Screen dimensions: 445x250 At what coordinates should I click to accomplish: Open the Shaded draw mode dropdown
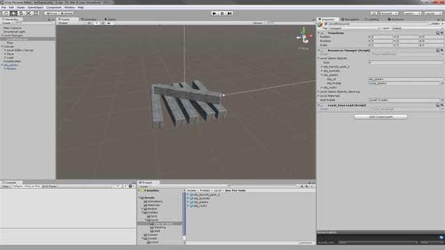(x=71, y=23)
